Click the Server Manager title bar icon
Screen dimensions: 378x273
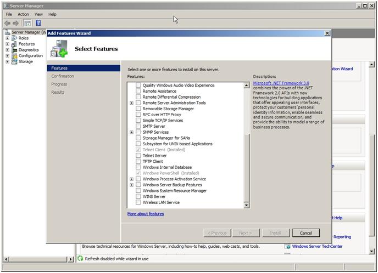(6, 5)
